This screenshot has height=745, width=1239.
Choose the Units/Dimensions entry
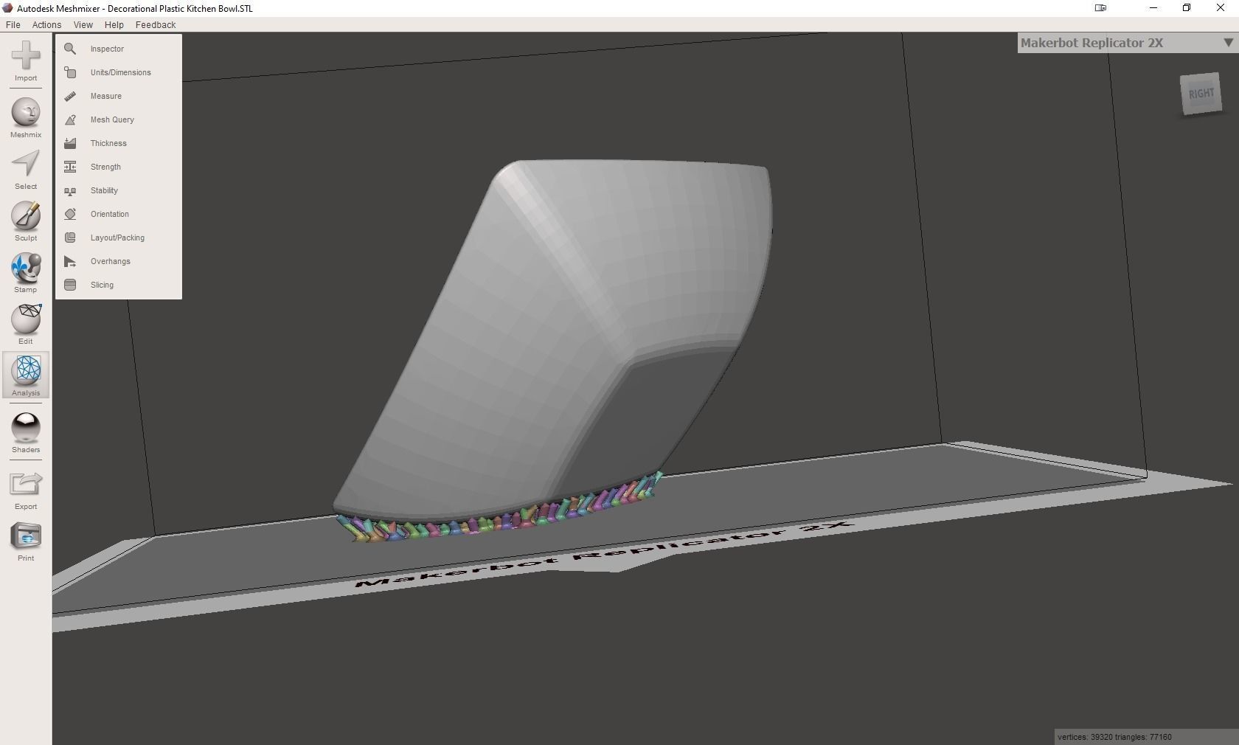click(121, 72)
